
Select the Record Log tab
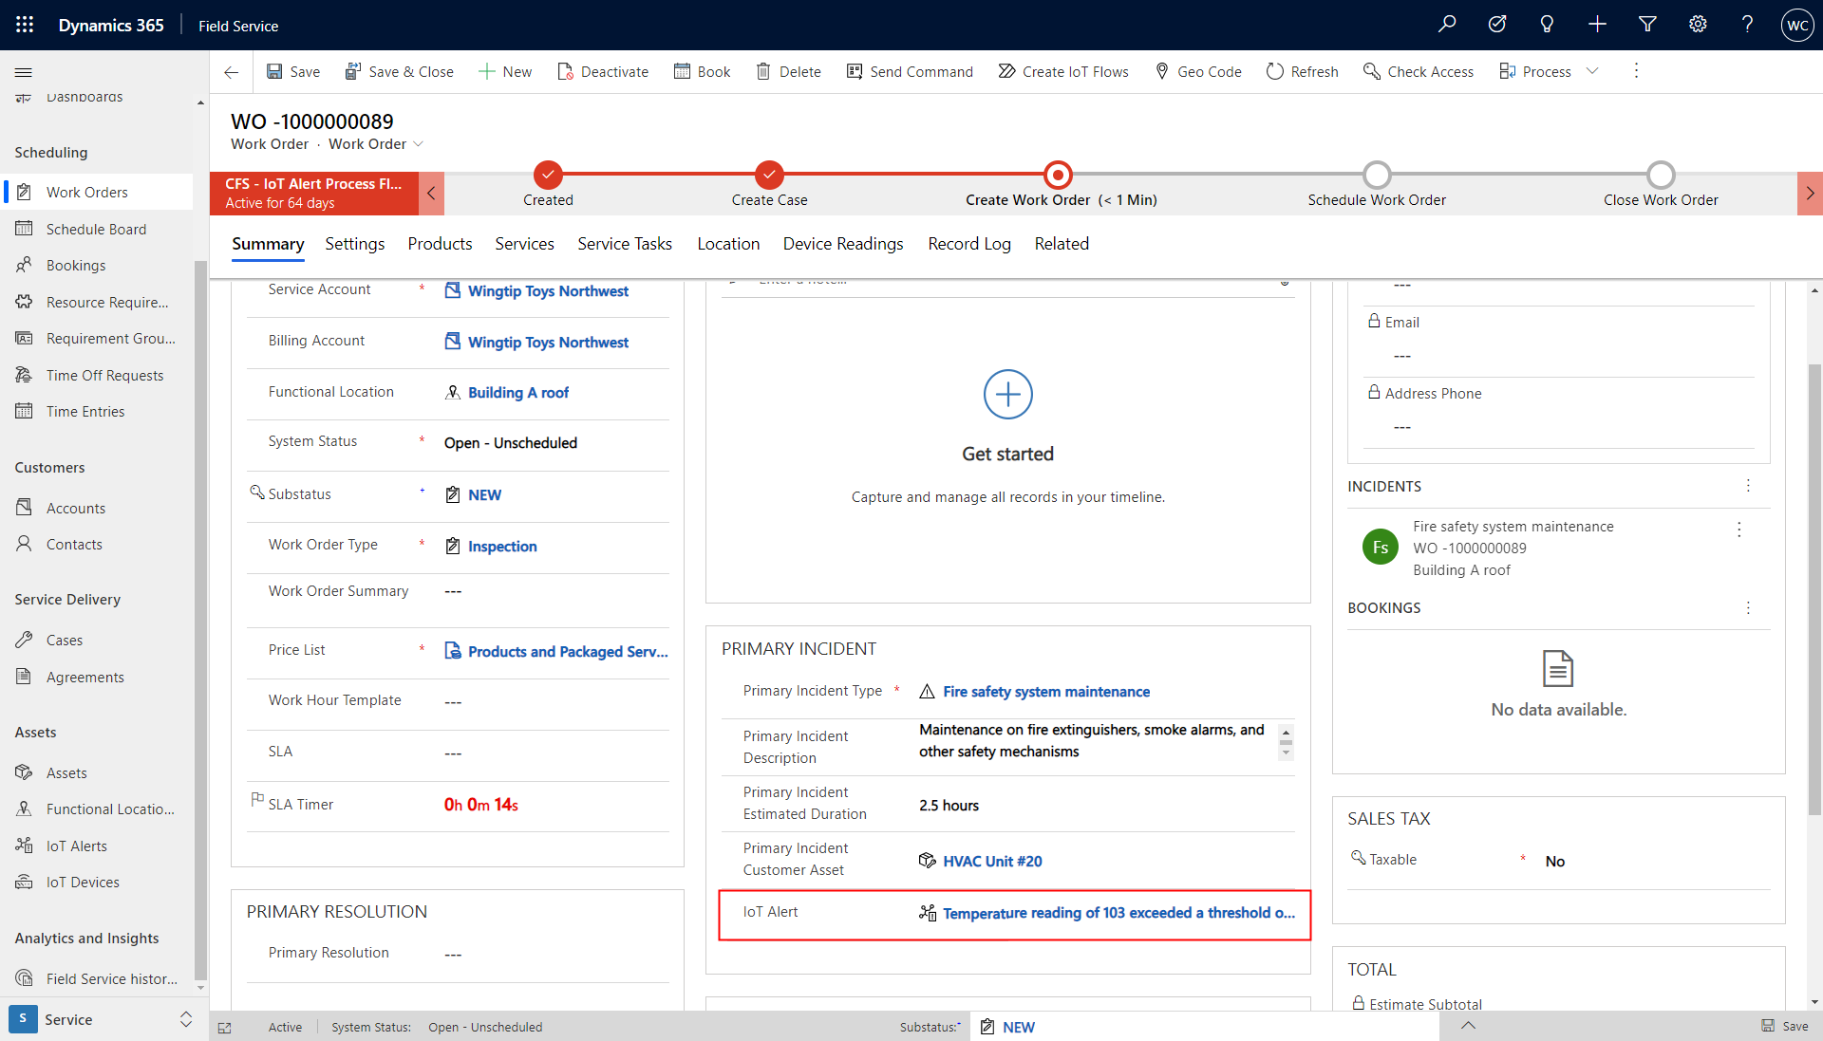pos(968,244)
